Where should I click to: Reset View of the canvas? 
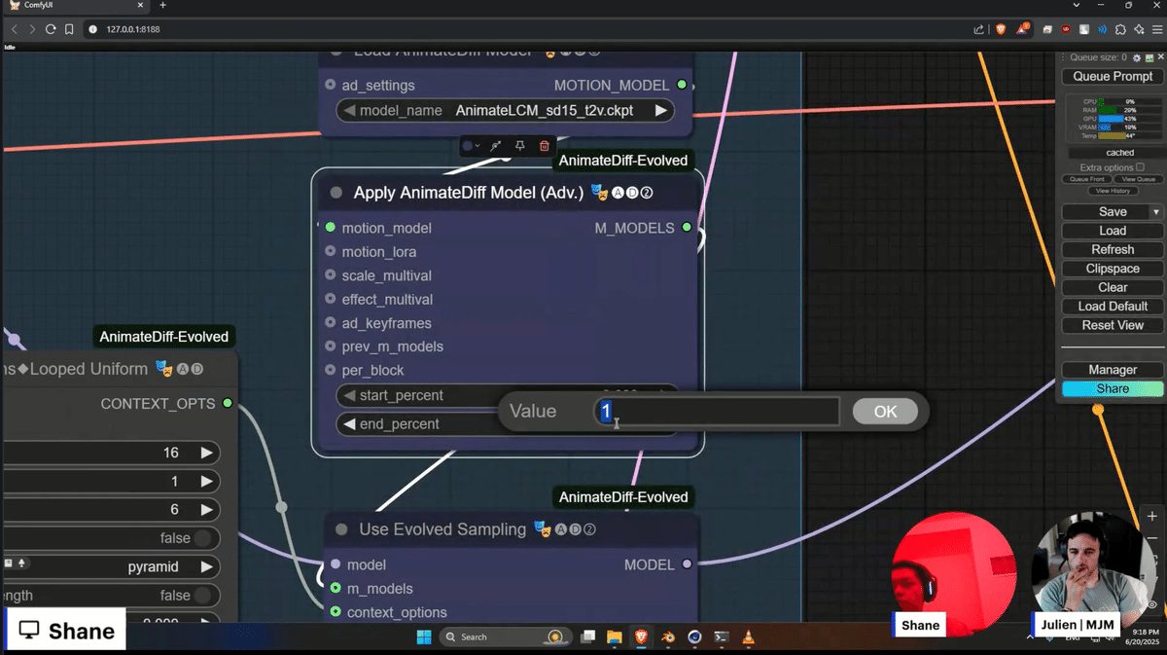(1113, 325)
